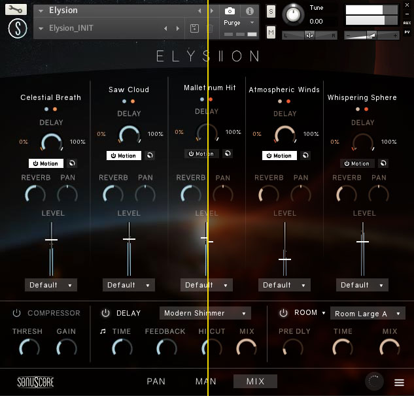Open Default dropdown under Saw Cloud
414x396 pixels.
(x=129, y=285)
